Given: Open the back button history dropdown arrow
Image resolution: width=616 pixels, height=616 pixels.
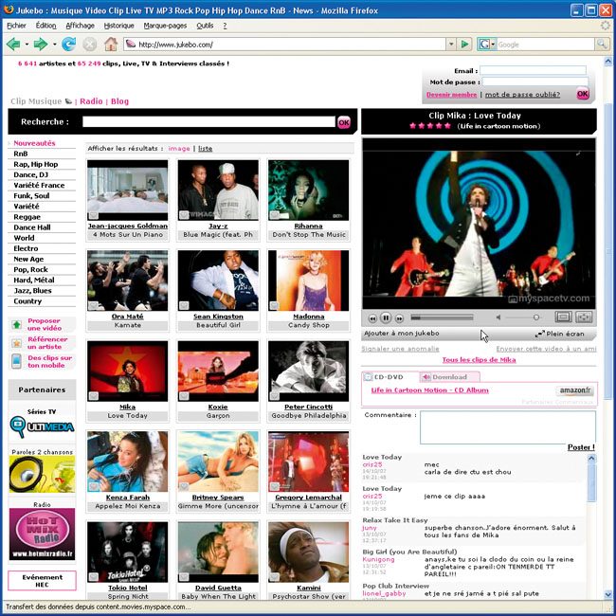Looking at the screenshot, I should click(27, 45).
